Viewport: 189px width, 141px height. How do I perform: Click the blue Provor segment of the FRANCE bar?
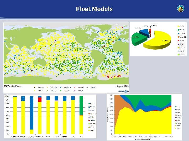[x=31, y=113]
